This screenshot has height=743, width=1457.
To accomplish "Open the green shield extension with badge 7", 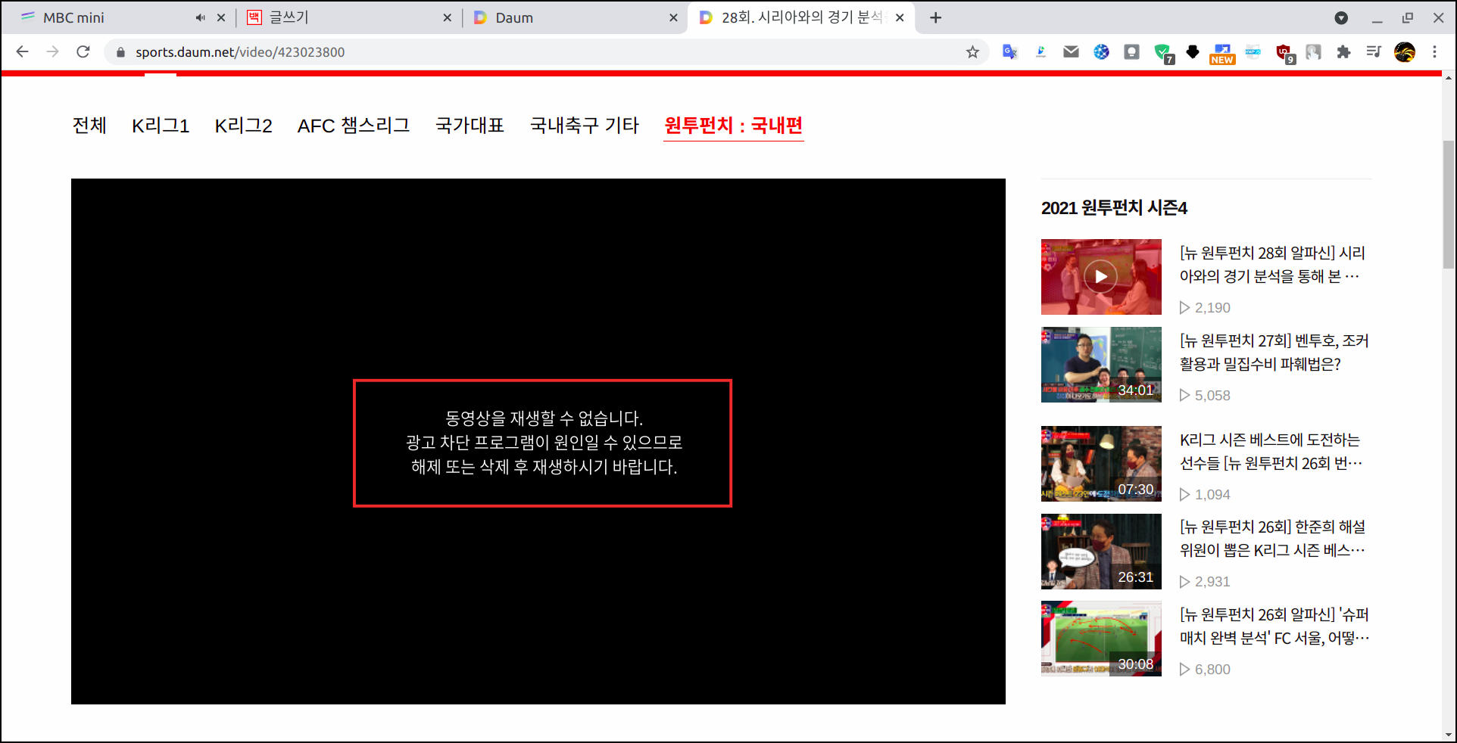I will (x=1165, y=51).
